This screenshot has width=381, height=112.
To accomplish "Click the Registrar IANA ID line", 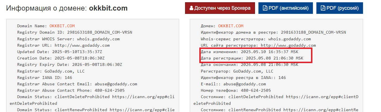I will 45,78.
